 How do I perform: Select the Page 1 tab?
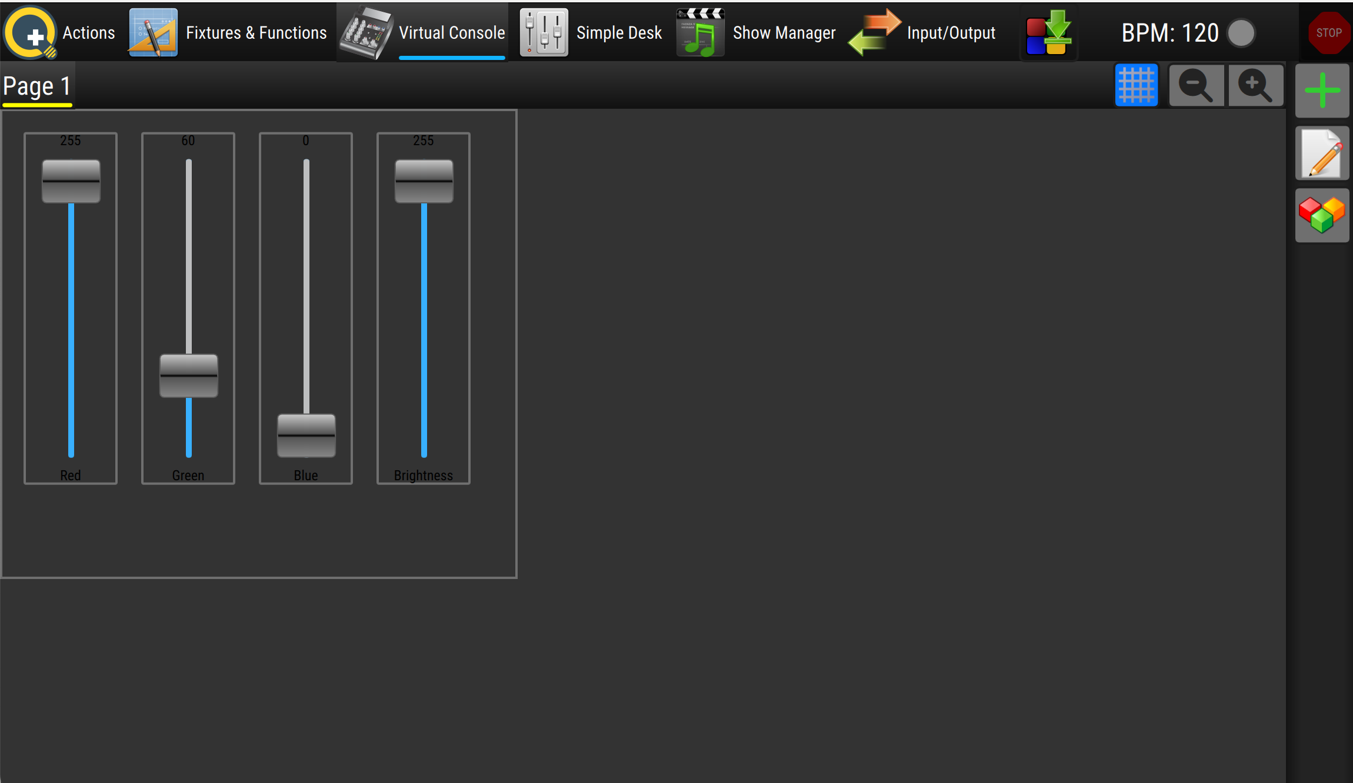[x=37, y=87]
